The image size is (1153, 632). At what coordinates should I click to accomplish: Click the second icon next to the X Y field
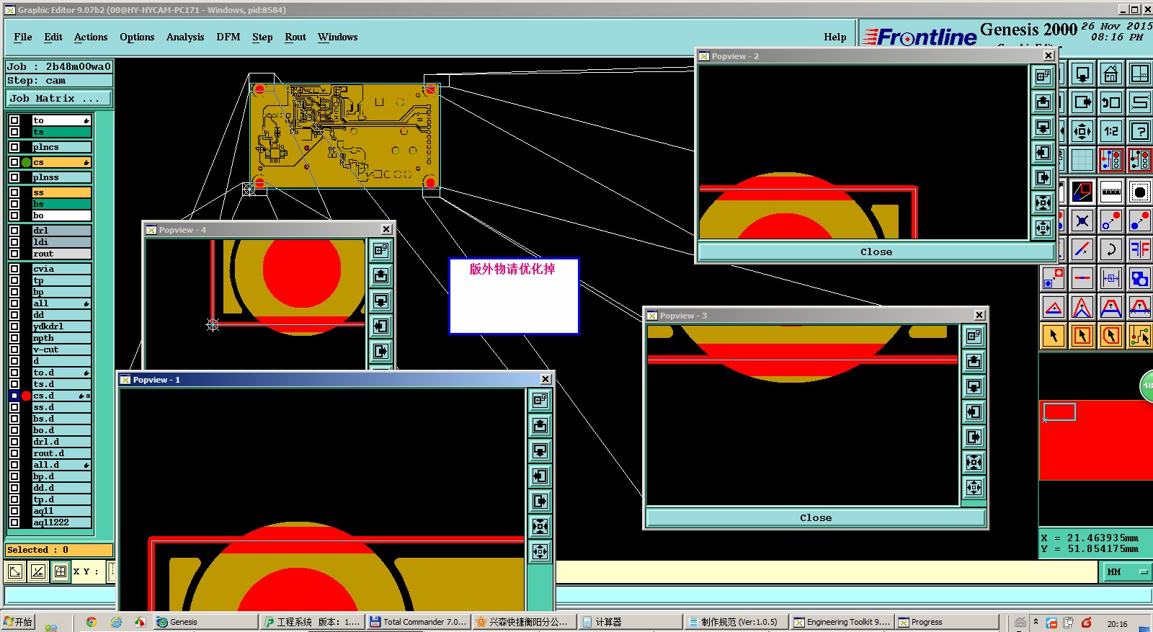click(38, 571)
